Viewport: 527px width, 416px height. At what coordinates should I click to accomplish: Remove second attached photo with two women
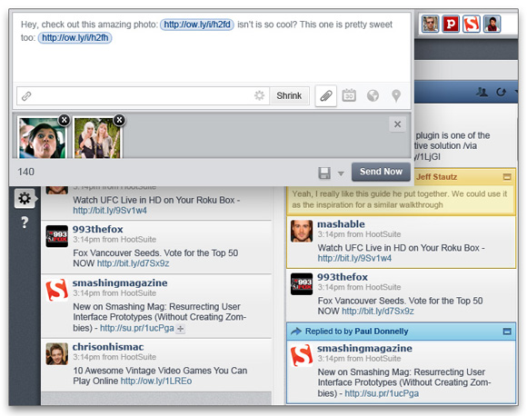(119, 120)
